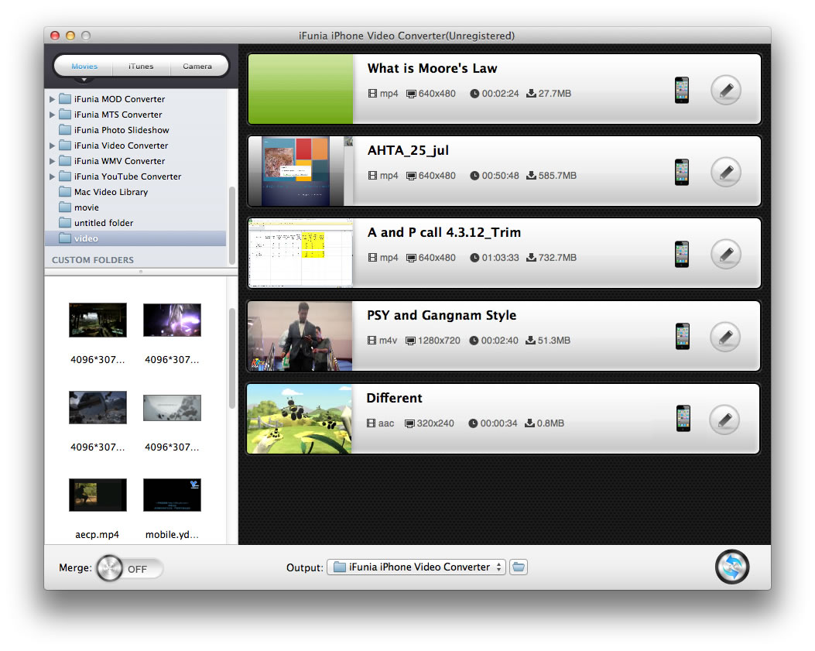Start conversion with the round convert button

[x=732, y=567]
